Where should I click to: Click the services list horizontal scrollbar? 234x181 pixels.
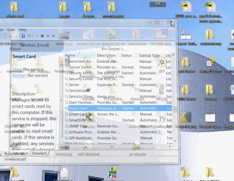tap(111, 147)
